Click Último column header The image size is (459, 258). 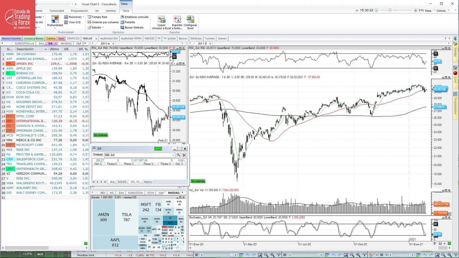coord(55,49)
